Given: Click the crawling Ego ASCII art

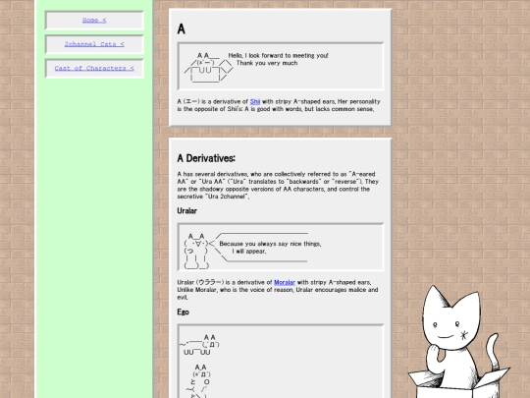Looking at the screenshot, I should tap(199, 345).
